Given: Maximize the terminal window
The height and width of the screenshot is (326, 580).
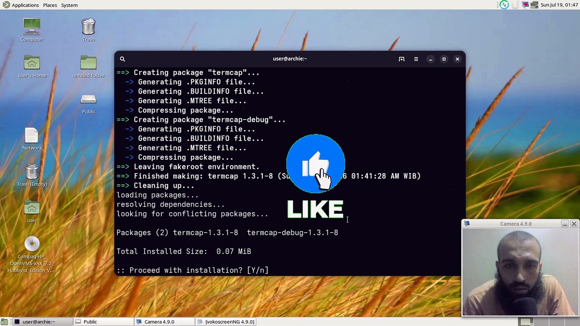Looking at the screenshot, I should (444, 59).
